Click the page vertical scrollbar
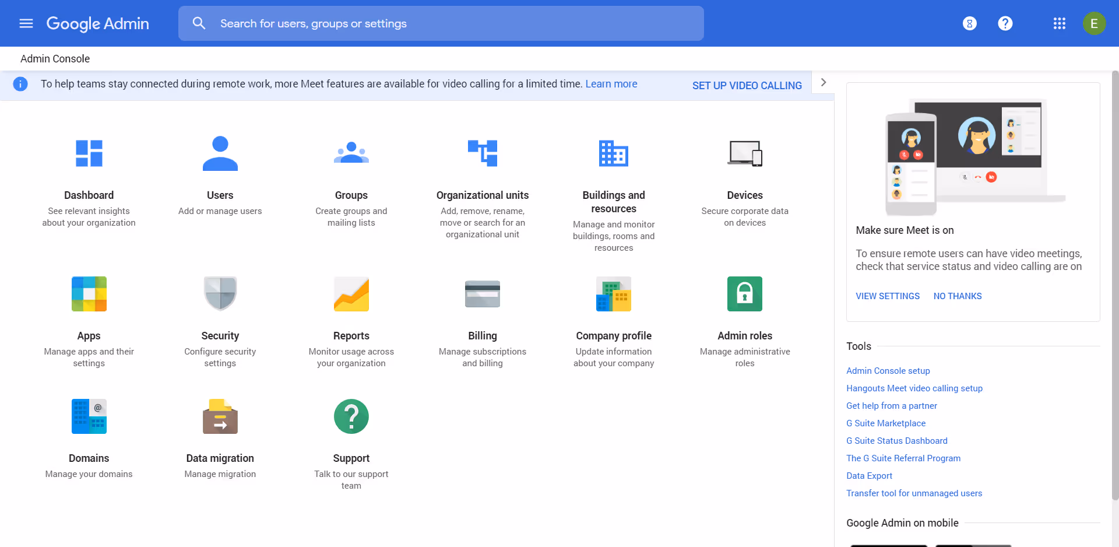Screen dimensions: 1119x547 click(x=1115, y=286)
